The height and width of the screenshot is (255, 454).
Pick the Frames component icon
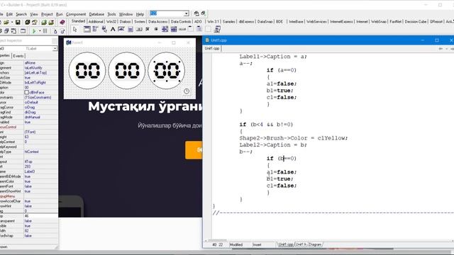tap(87, 29)
